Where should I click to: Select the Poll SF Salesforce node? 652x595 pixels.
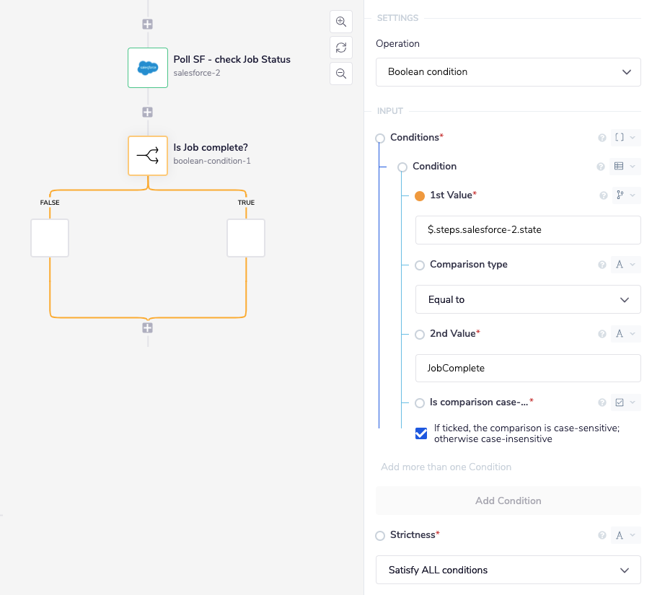click(147, 67)
